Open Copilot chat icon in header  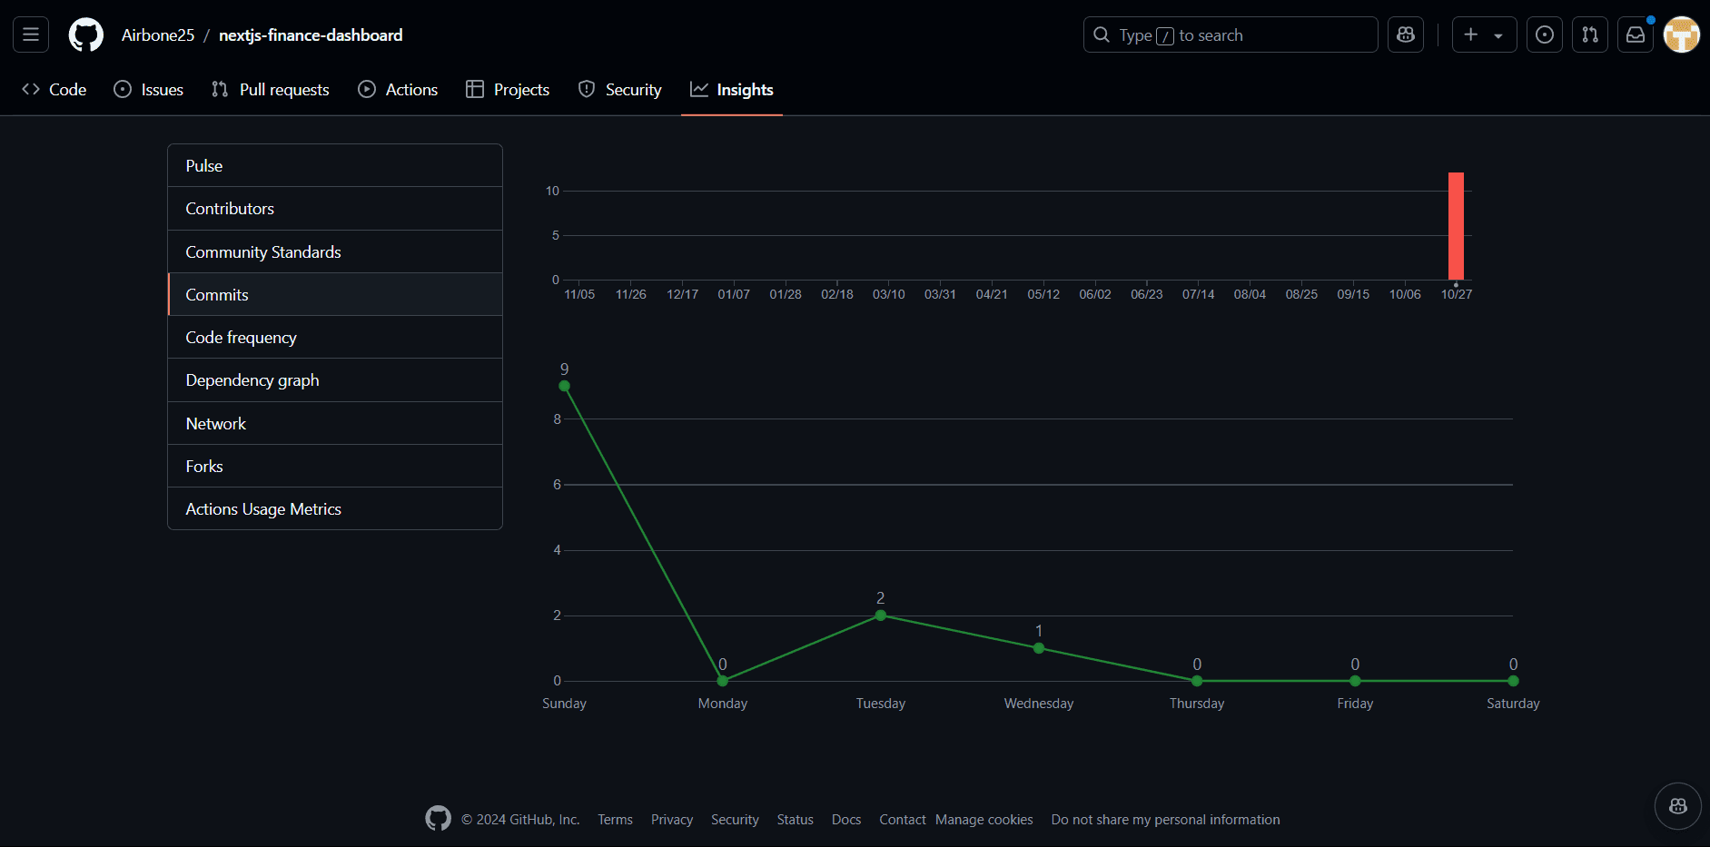[1406, 35]
